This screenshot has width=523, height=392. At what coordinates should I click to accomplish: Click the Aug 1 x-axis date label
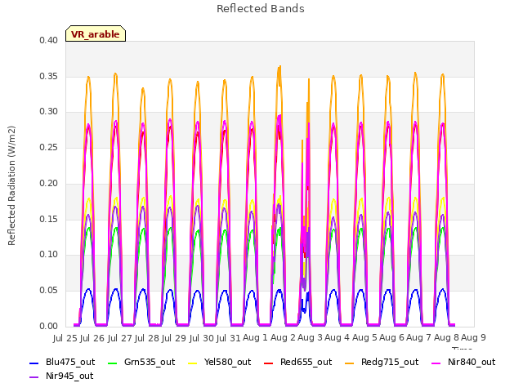[x=255, y=338]
